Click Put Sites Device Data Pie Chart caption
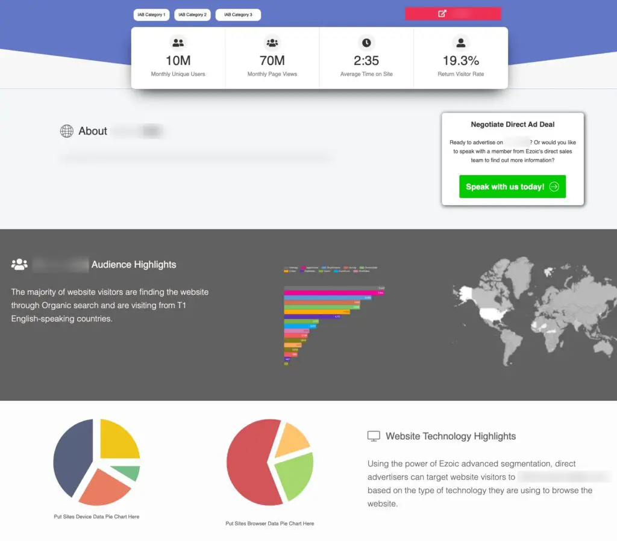This screenshot has width=617, height=541. [96, 517]
